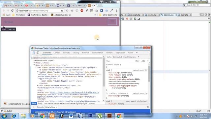Viewport: 211px width, 119px height.
Task: Close the What's New drawer tab
Action: point(56,107)
